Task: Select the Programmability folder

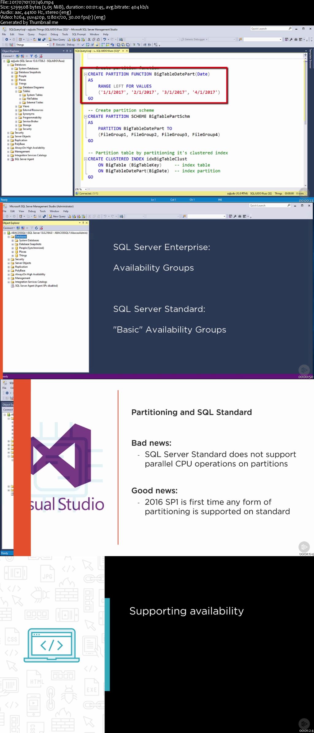Action: (32, 118)
